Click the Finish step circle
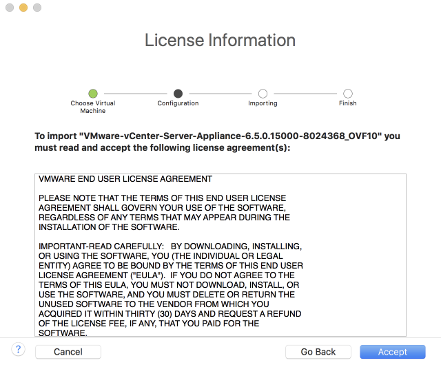 click(x=348, y=93)
